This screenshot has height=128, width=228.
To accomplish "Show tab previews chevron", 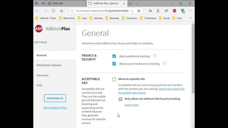I will (x=137, y=4).
